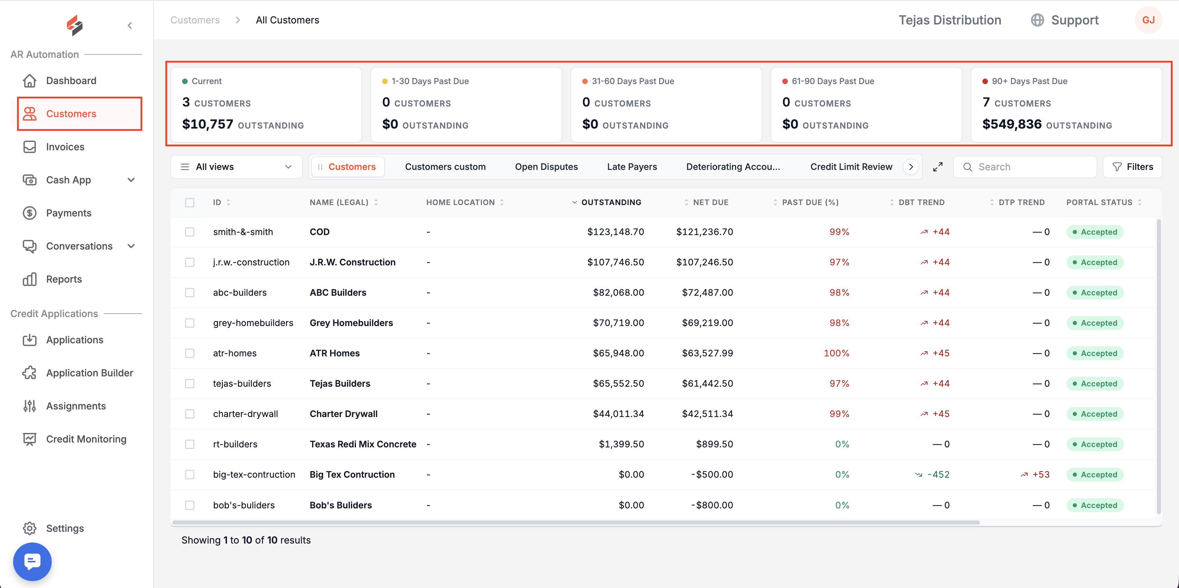
Task: Click into the Search field
Action: pos(1025,167)
